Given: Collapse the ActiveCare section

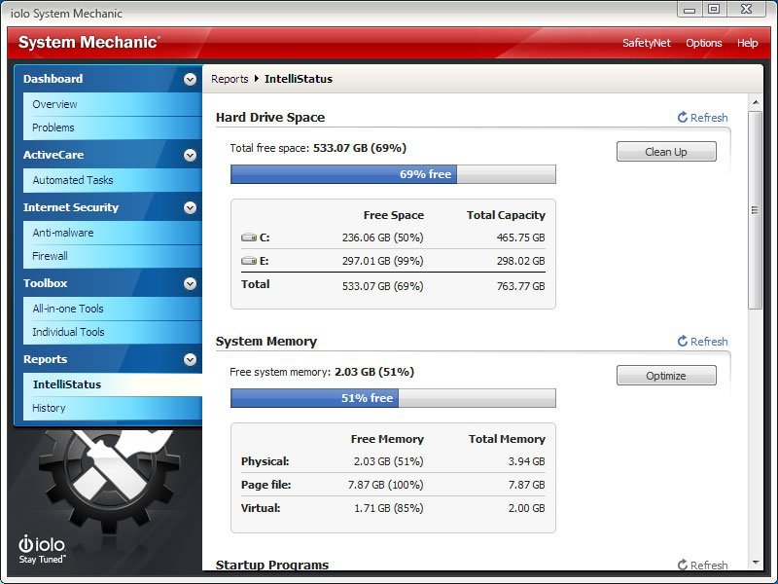Looking at the screenshot, I should (190, 155).
